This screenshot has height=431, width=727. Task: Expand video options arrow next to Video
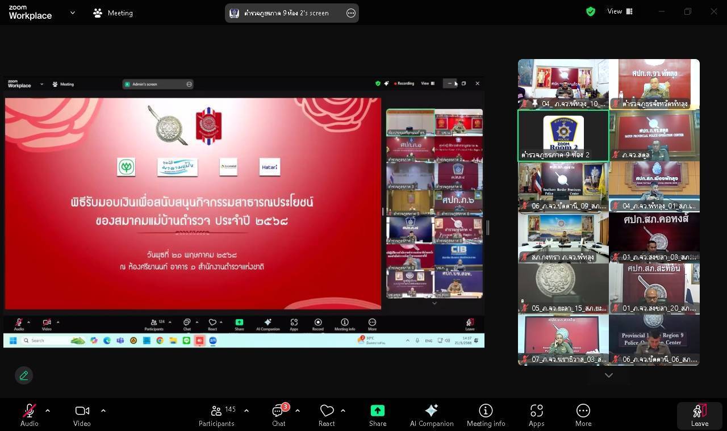(103, 411)
